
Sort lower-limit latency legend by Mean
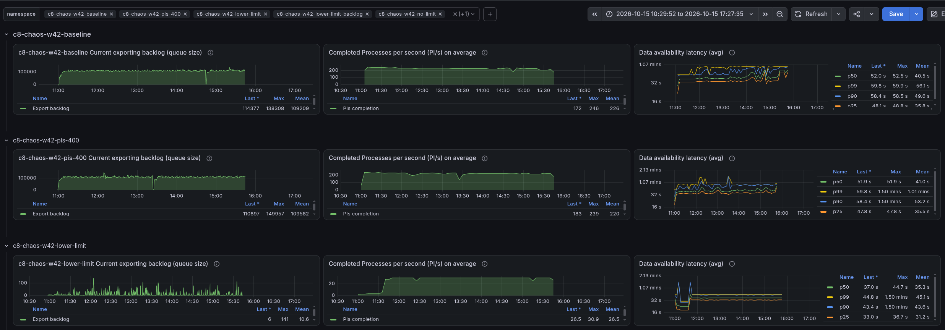click(x=922, y=277)
